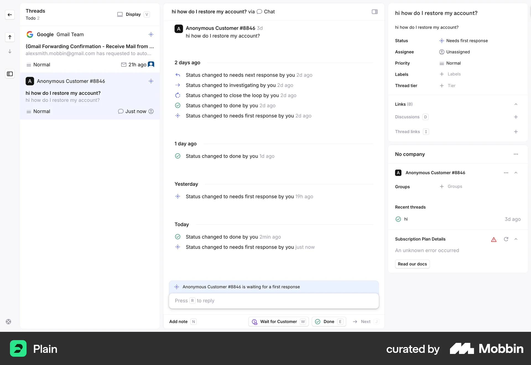Screen dimensions: 531x365
Task: Collapse the Links section
Action: click(x=516, y=104)
